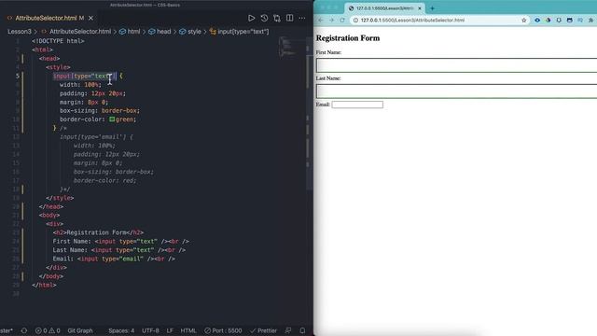Select the browser tab 127.0.0.1:5500
This screenshot has width=597, height=336.
(x=384, y=8)
